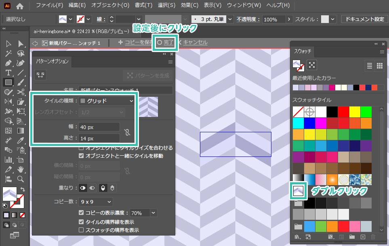Click the Home icon in the top bar
The image size is (389, 246).
coord(20,6)
